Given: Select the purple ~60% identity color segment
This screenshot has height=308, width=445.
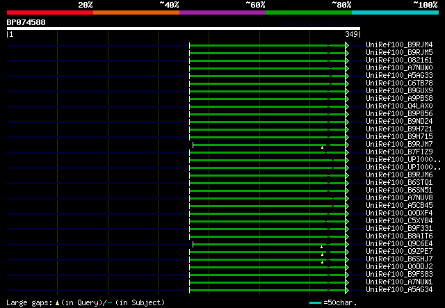Looking at the screenshot, I should [222, 13].
